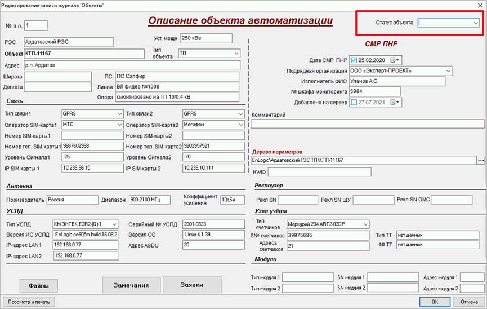
Task: Click the Тип модуля 1 field
Action: tap(307, 277)
